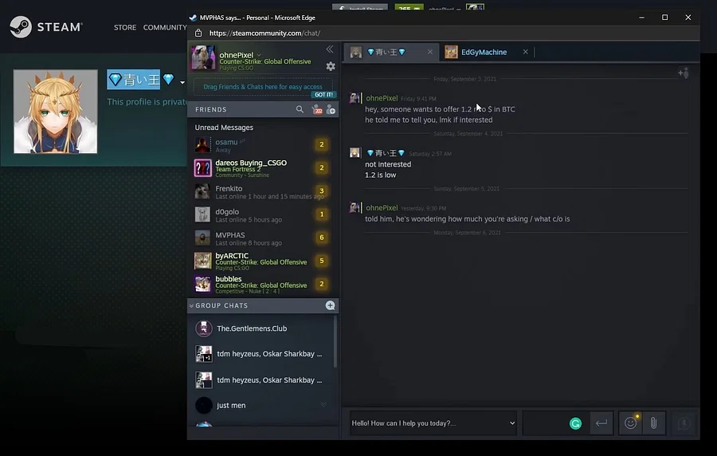Open bubbles unread chat
This screenshot has height=456, width=717.
(x=263, y=284)
